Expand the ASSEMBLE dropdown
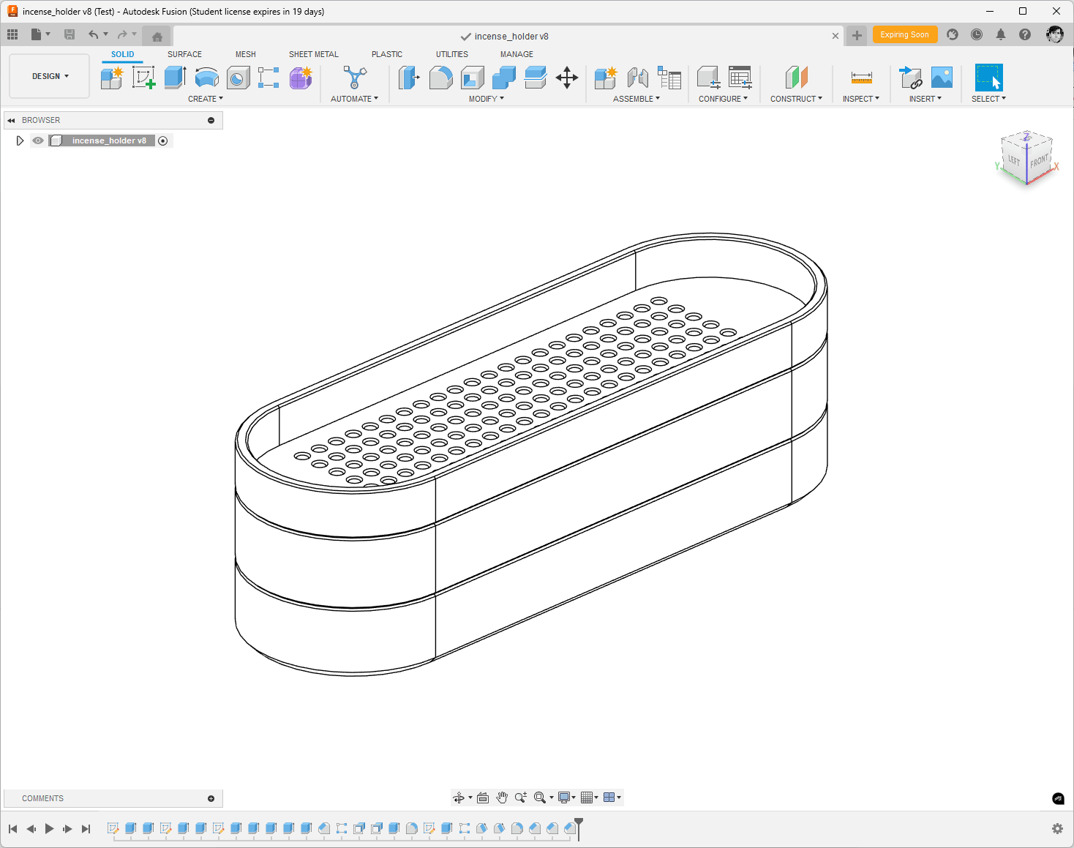Viewport: 1074px width, 848px height. [x=636, y=99]
